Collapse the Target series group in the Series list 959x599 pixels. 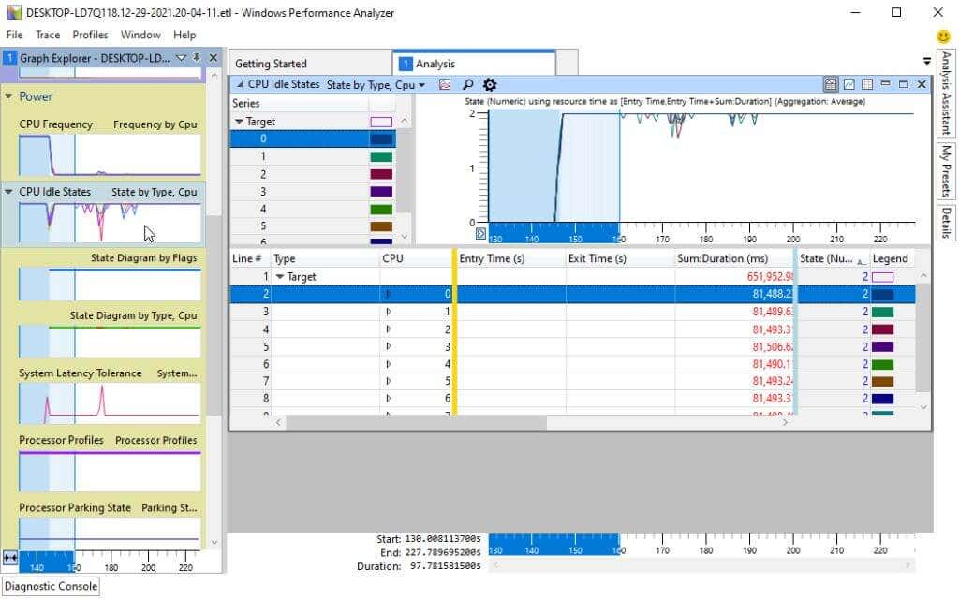coord(239,121)
